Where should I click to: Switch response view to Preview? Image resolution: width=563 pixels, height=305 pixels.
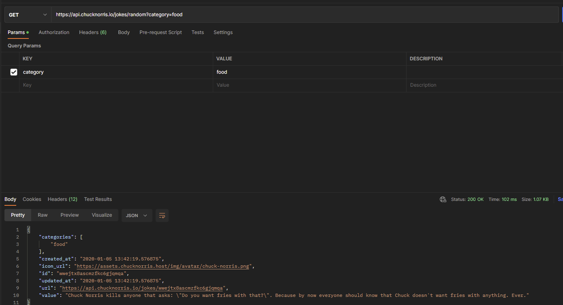(x=69, y=215)
